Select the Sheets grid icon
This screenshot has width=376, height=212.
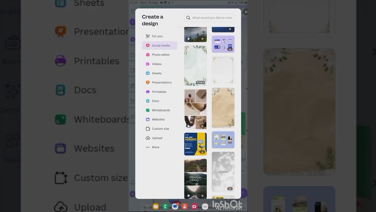click(x=148, y=73)
